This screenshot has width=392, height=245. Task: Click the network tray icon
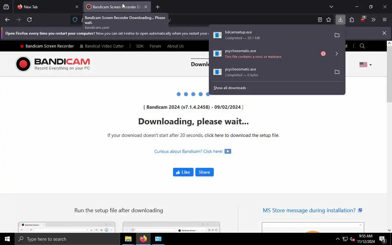click(345, 239)
